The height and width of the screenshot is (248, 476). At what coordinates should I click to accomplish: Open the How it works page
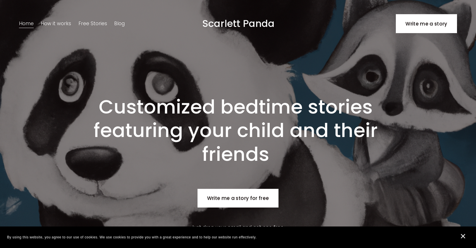[x=56, y=24]
